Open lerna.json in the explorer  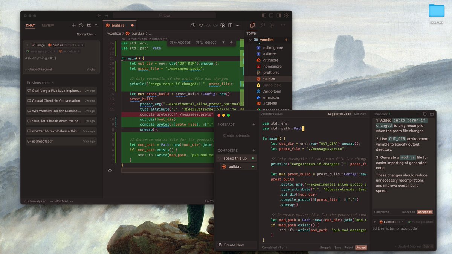(x=268, y=97)
